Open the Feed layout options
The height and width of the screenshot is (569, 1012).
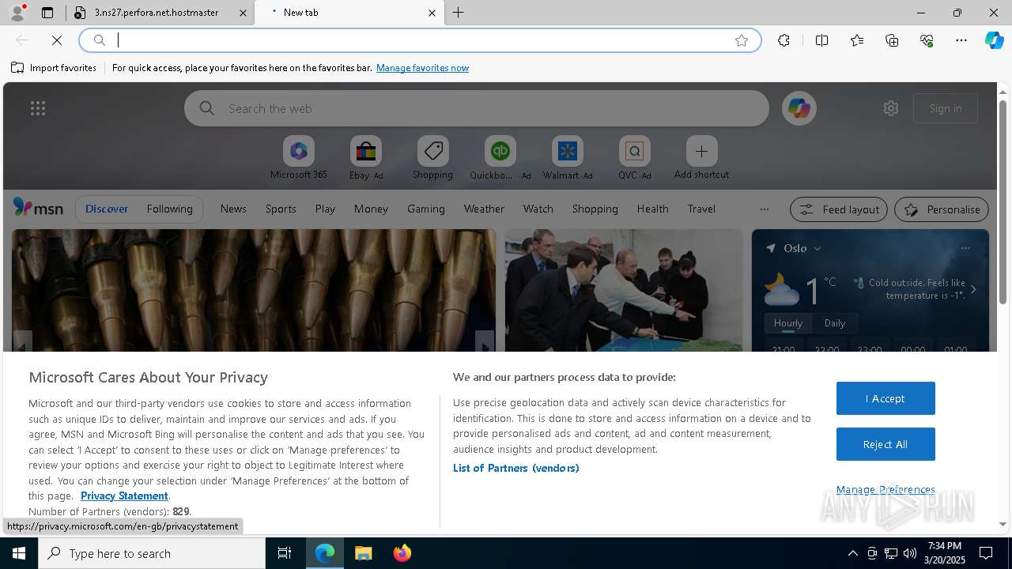coord(838,209)
